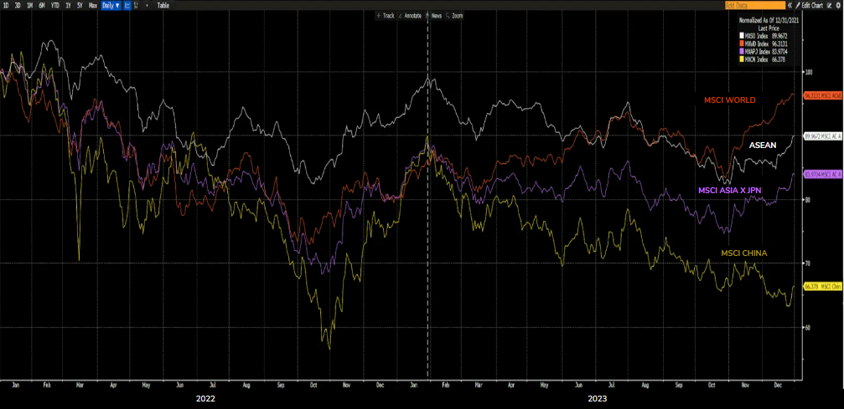Click the 2023 year axis label
This screenshot has width=844, height=409.
pos(598,399)
